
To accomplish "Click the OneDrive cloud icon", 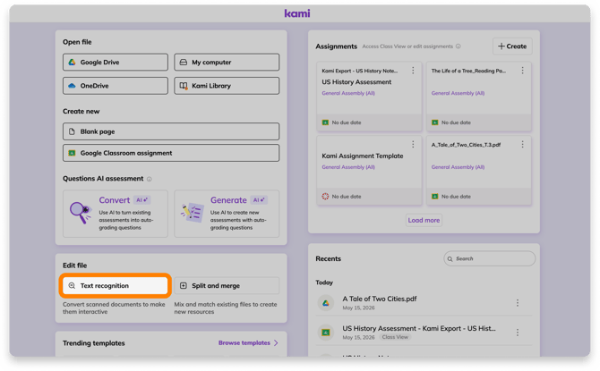I will pos(72,86).
